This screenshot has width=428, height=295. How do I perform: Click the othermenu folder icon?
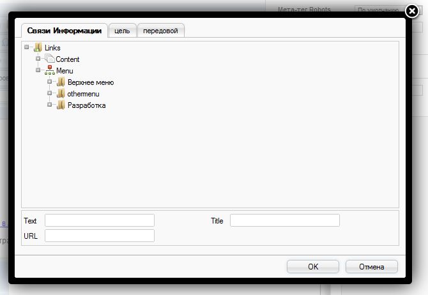[x=61, y=93]
